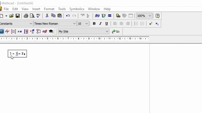
Task: Select Align Left
Action: [115, 24]
